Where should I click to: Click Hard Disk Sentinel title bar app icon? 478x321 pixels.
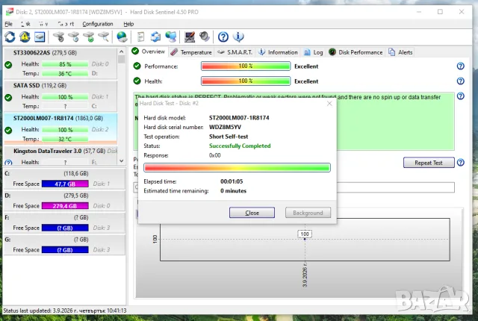coord(10,12)
